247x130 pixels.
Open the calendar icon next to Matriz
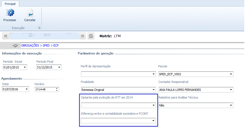pos(91,36)
